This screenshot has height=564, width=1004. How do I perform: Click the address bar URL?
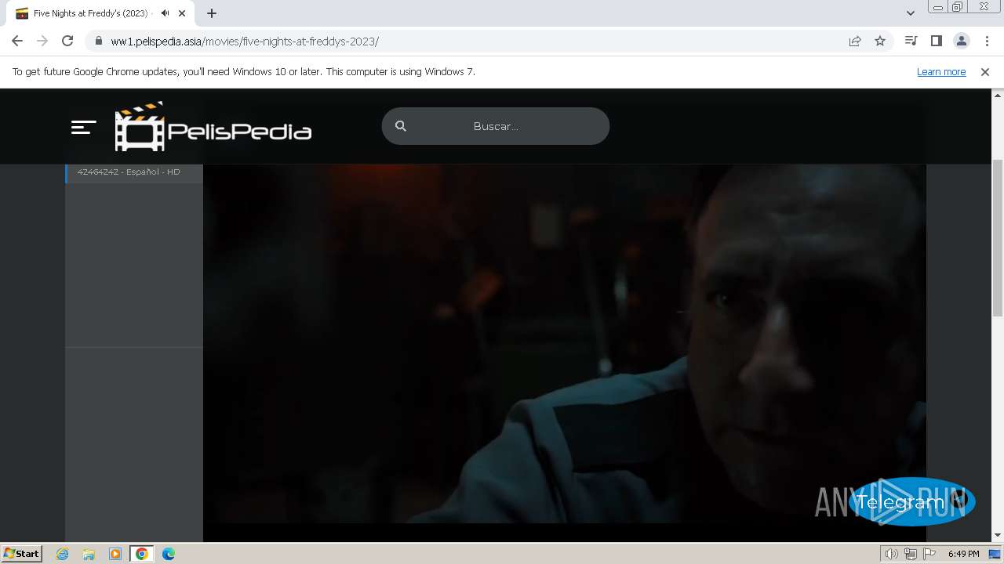pos(245,42)
